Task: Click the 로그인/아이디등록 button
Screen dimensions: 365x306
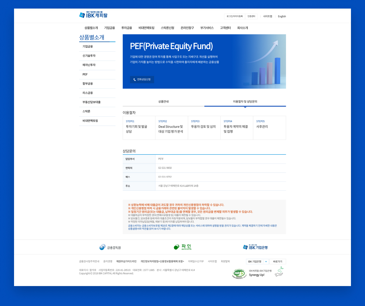Action: [x=234, y=16]
